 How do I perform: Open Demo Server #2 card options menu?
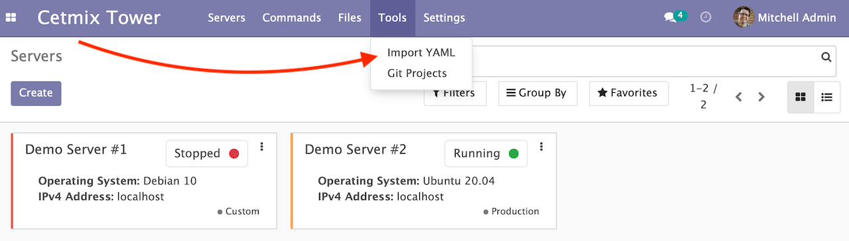542,146
